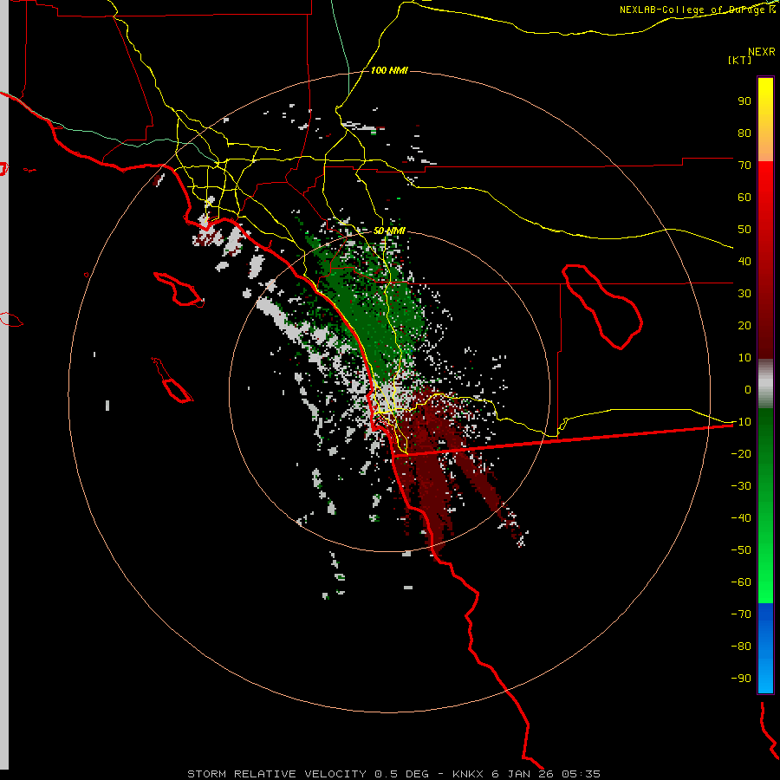The width and height of the screenshot is (780, 780).
Task: Click the Storm Relative Velocity caption text
Action: click(393, 774)
